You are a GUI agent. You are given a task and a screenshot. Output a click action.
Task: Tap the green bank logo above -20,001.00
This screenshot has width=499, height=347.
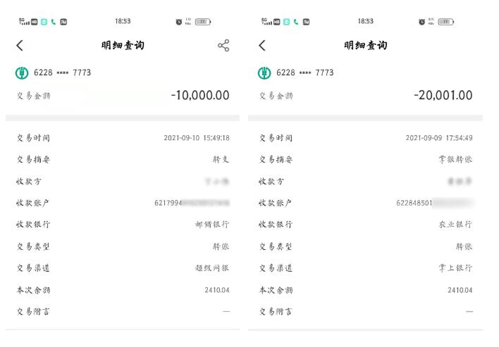[x=264, y=72]
